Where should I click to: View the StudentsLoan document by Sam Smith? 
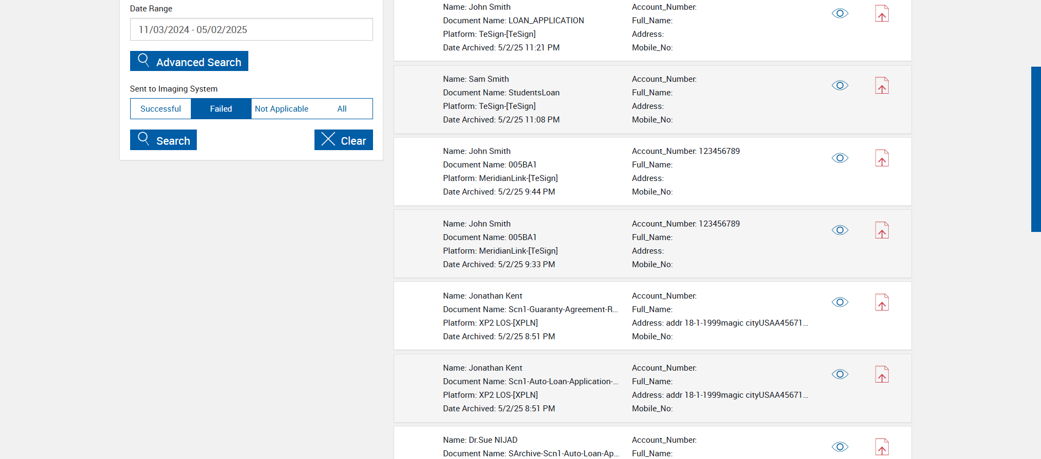(x=840, y=86)
